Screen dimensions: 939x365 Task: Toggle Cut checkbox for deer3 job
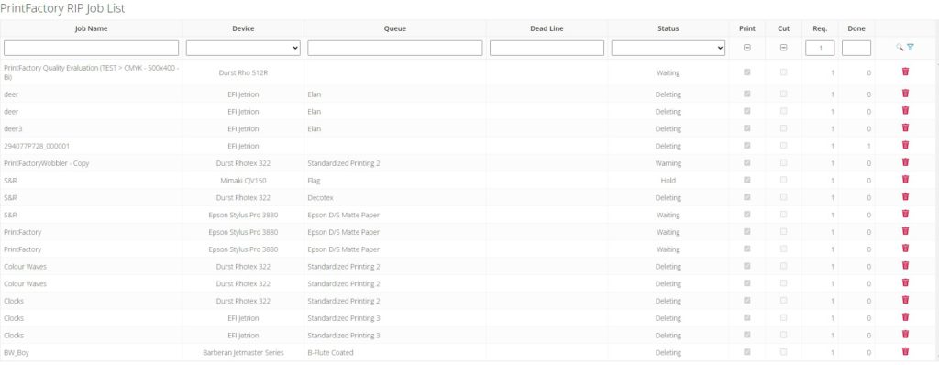pos(783,128)
